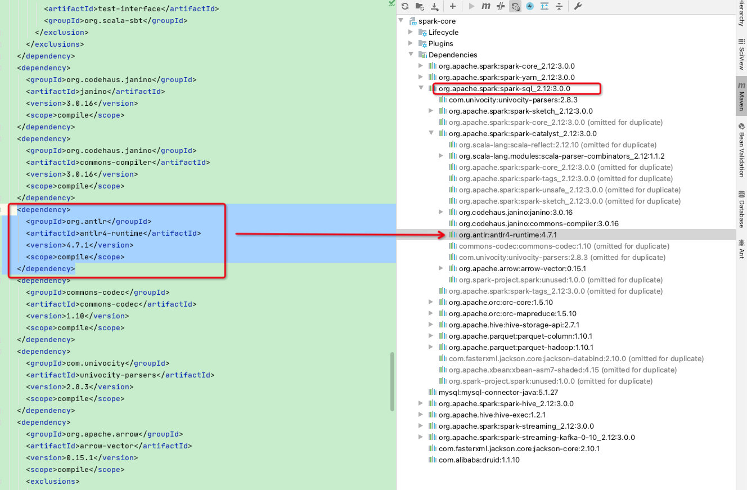Screen dimensions: 747x490
Task: Open the Database tool window tab
Action: pyautogui.click(x=741, y=209)
